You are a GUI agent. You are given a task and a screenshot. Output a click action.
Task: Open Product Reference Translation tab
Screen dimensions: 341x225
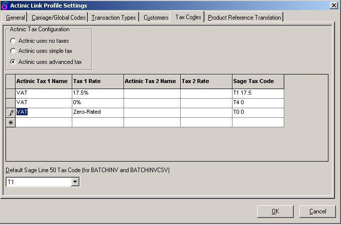[244, 18]
